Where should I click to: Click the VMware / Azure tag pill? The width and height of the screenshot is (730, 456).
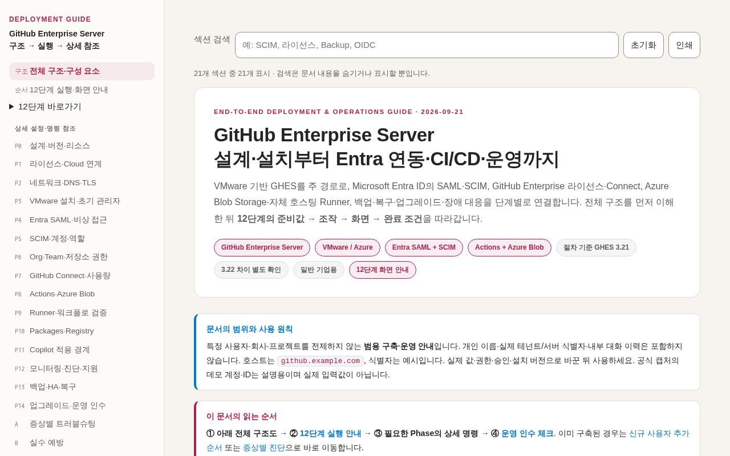pos(347,247)
